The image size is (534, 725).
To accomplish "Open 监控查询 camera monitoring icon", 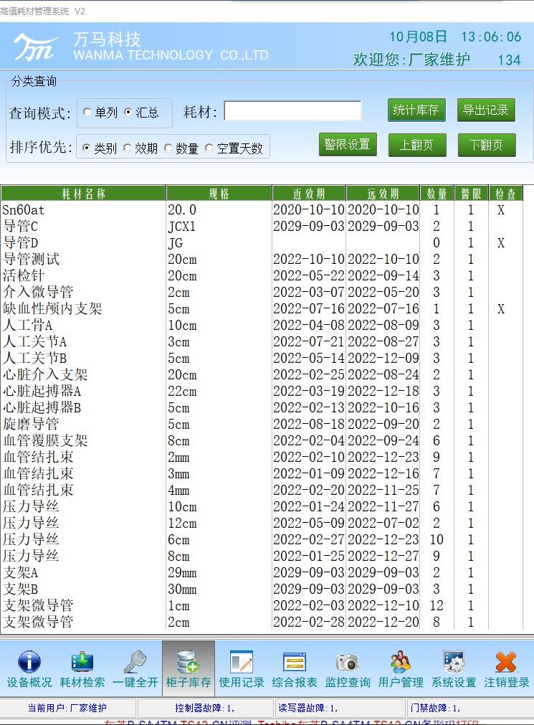I will click(348, 662).
